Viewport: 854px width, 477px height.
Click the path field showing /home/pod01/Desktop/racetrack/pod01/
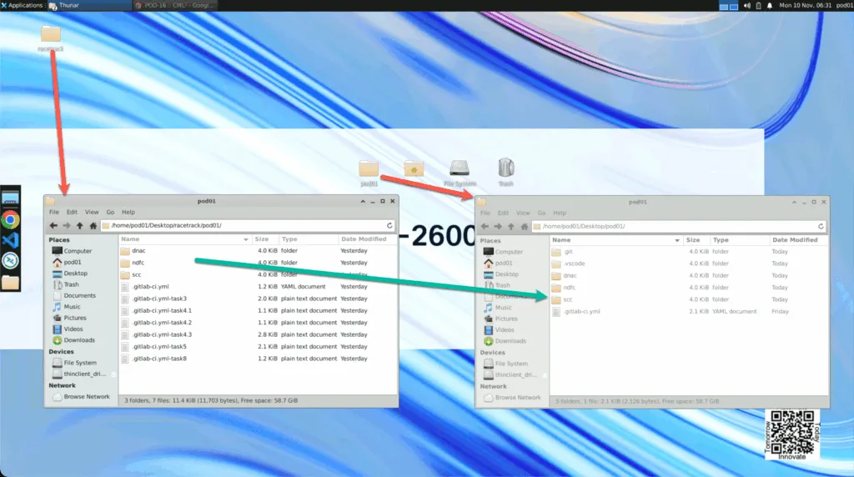pos(242,225)
